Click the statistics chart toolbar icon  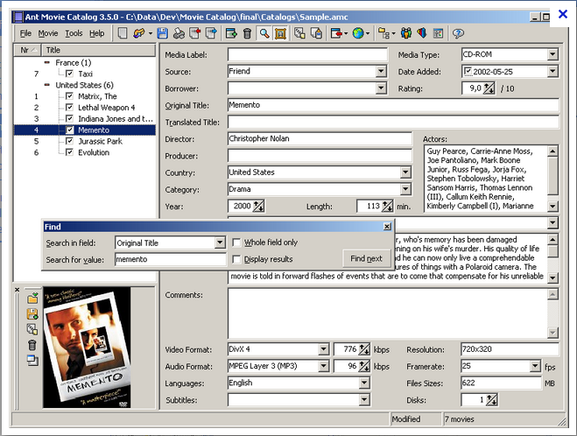point(422,33)
